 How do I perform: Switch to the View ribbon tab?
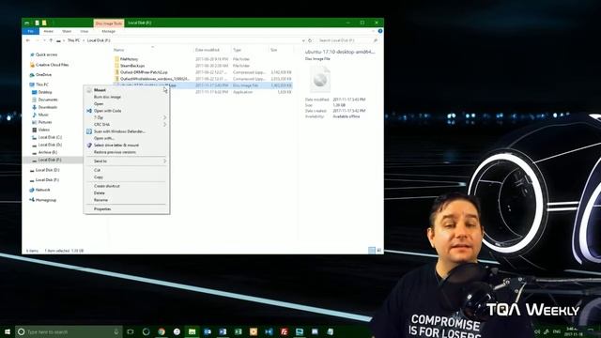pyautogui.click(x=85, y=31)
